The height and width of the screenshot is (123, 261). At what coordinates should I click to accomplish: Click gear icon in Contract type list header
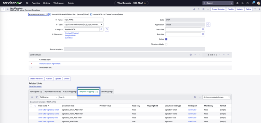click(191, 55)
